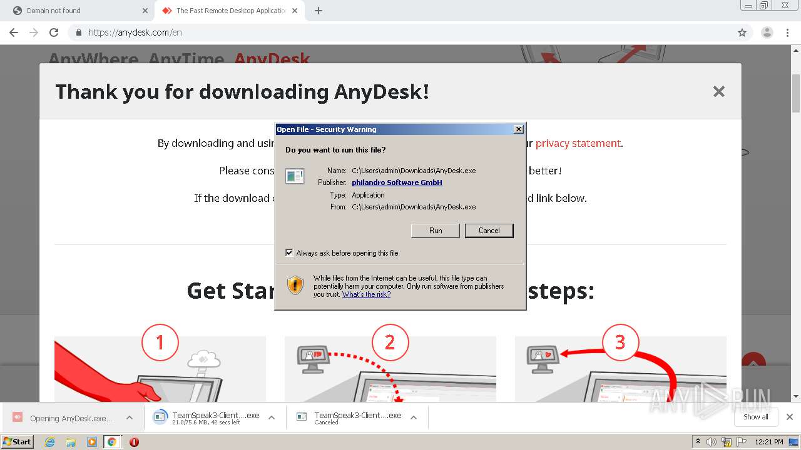The height and width of the screenshot is (450, 801).
Task: Click the step 2 illustration thumbnail
Action: [x=390, y=369]
